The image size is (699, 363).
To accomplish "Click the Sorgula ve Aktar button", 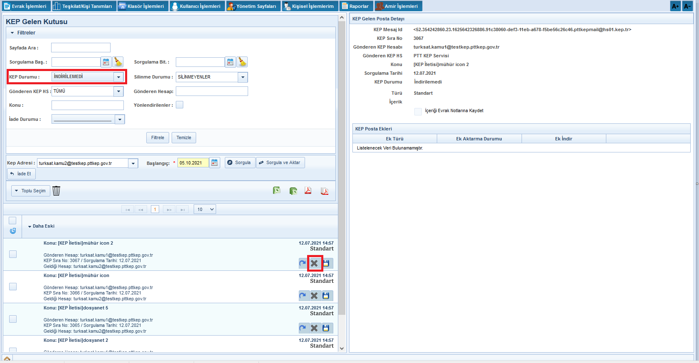I will coord(280,163).
